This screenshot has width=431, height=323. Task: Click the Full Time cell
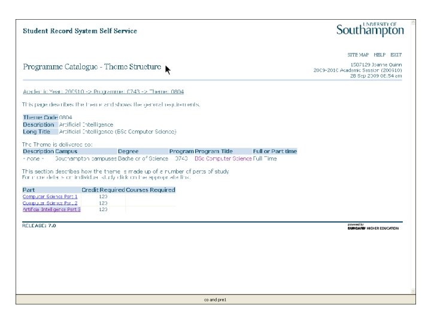point(265,159)
